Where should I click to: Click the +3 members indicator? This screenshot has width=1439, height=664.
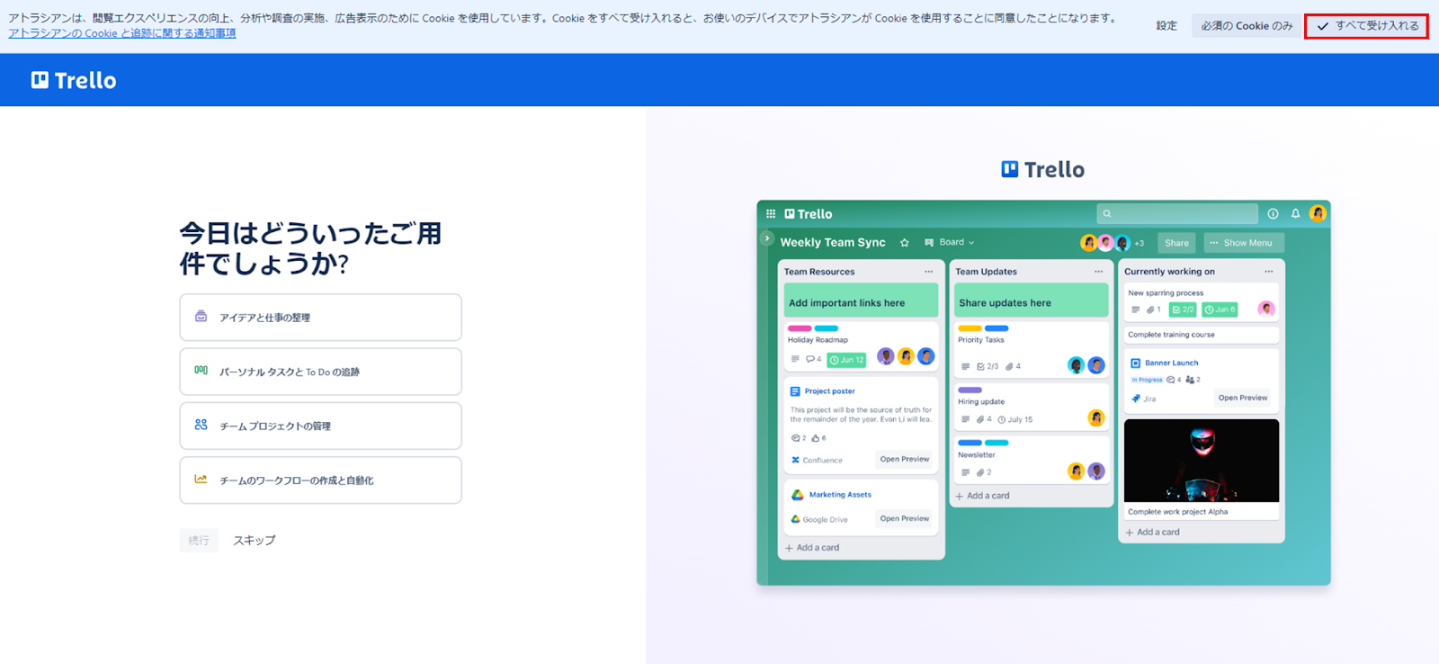[x=1140, y=243]
